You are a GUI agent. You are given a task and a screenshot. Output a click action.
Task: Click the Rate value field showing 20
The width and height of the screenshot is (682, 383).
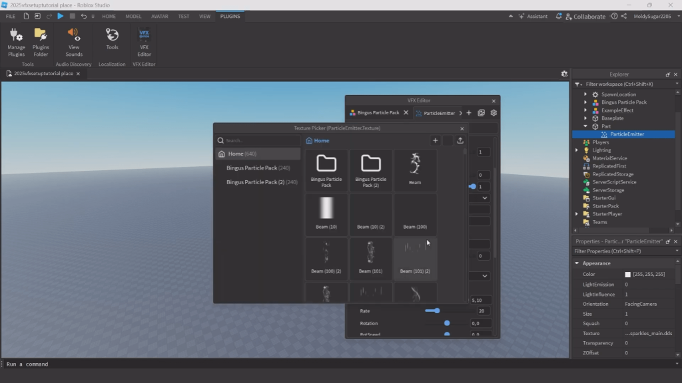tap(482, 311)
